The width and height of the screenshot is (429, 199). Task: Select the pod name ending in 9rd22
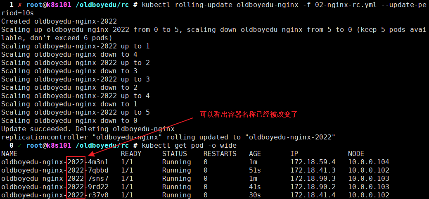(x=55, y=187)
